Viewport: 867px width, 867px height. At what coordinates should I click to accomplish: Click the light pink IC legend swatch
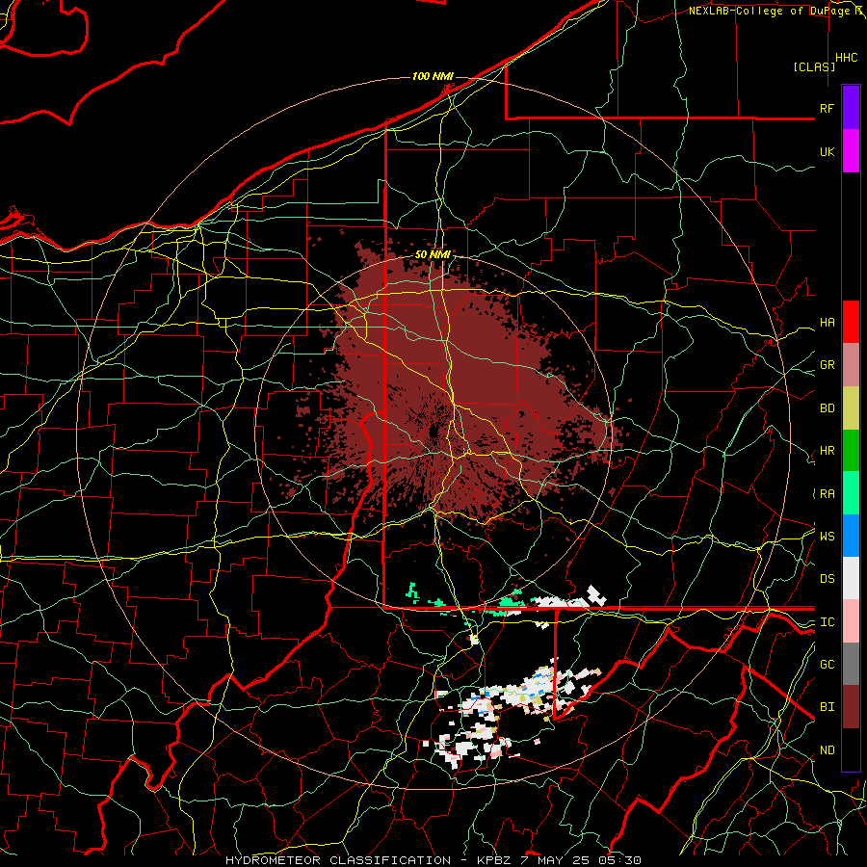pyautogui.click(x=851, y=621)
